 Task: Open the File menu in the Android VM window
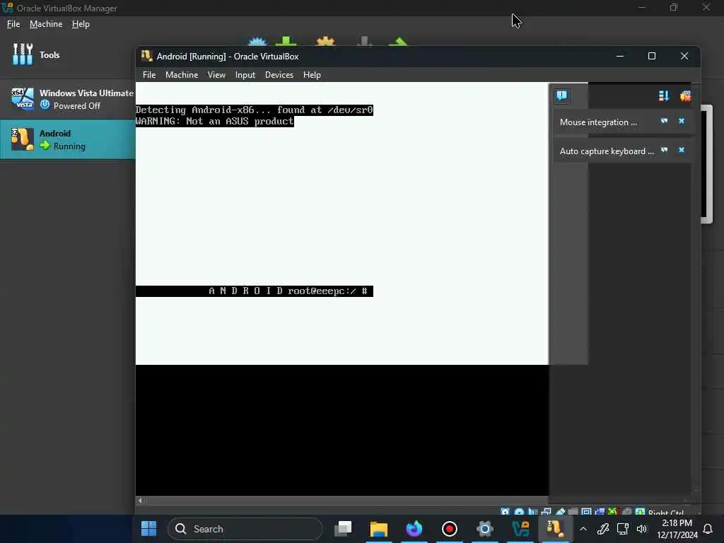click(149, 75)
